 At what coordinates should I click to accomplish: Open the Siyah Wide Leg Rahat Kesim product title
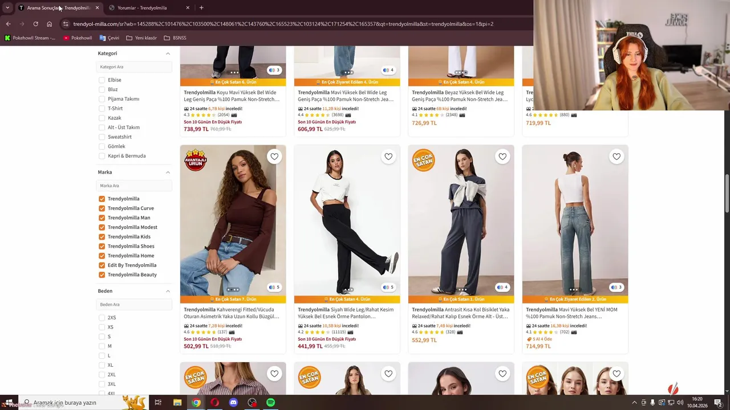[346, 313]
